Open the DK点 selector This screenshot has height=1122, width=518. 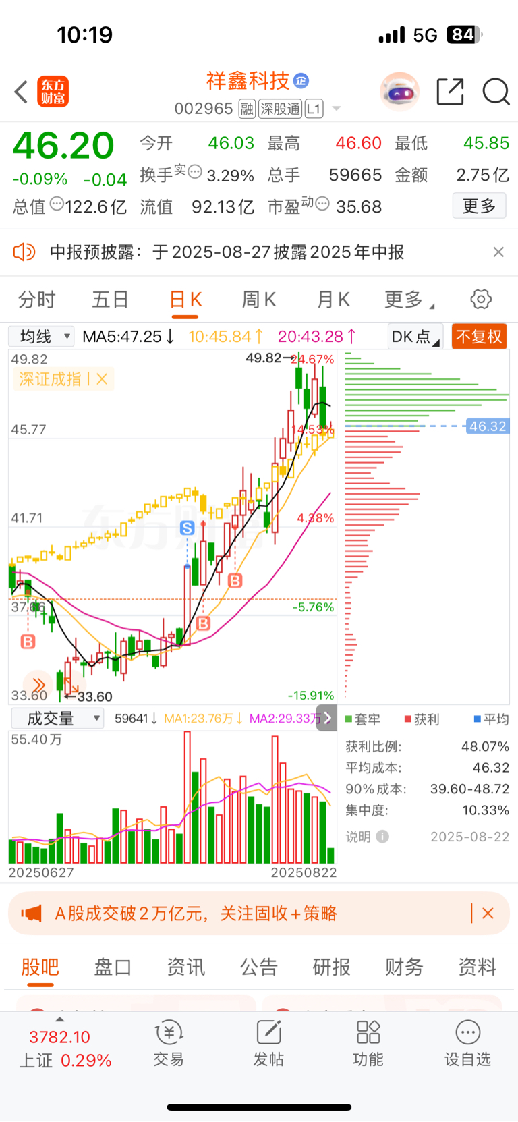pyautogui.click(x=415, y=336)
